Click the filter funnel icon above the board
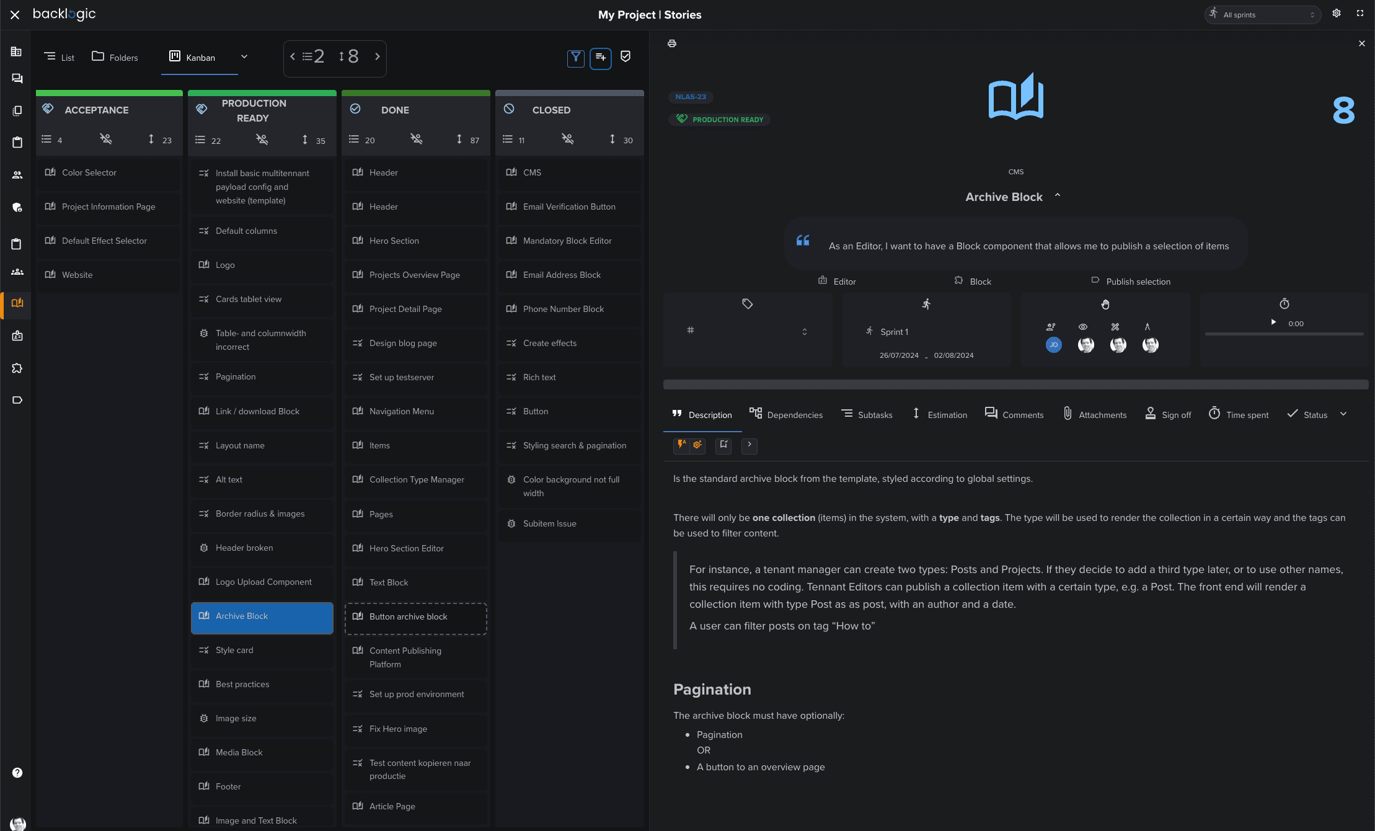Screen dimensions: 1375x831 point(576,58)
